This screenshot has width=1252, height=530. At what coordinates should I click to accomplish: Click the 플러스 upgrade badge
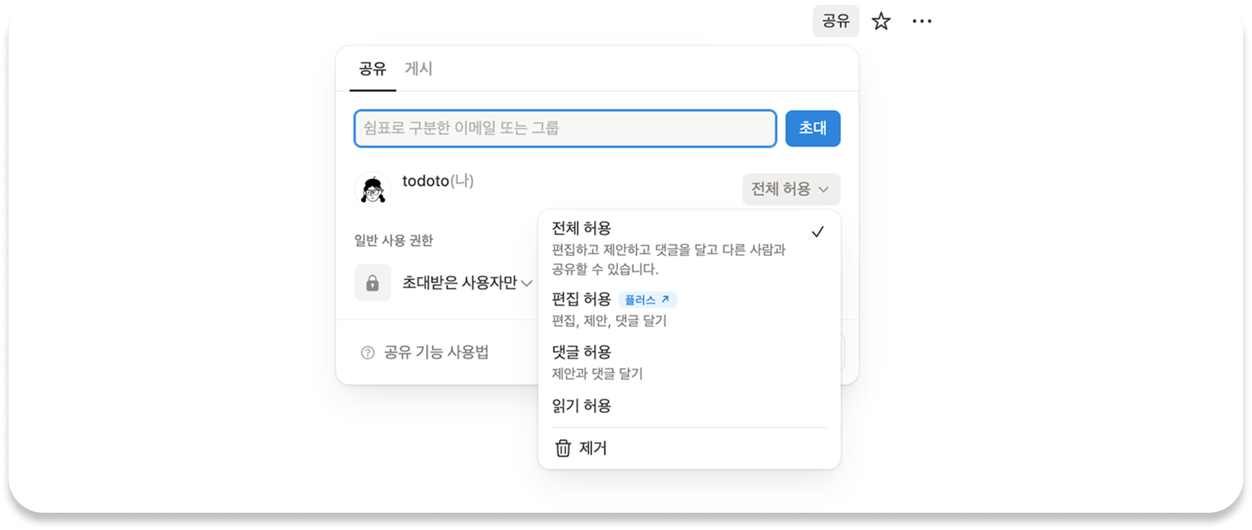tap(647, 299)
